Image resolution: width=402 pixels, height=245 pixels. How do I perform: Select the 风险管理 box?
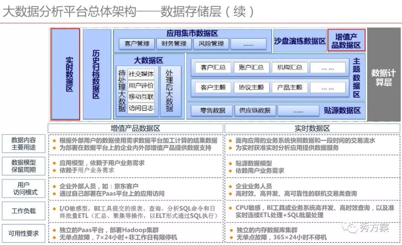click(x=211, y=44)
